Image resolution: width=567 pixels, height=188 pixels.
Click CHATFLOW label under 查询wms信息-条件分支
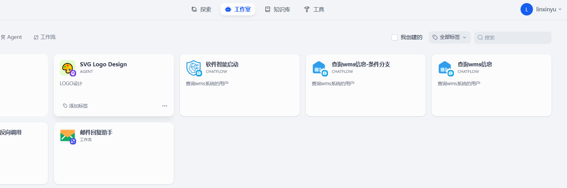pyautogui.click(x=342, y=71)
